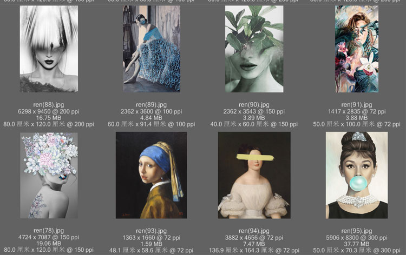Select the tropical flowers portrait thumbnail ren(91)

tap(356, 49)
